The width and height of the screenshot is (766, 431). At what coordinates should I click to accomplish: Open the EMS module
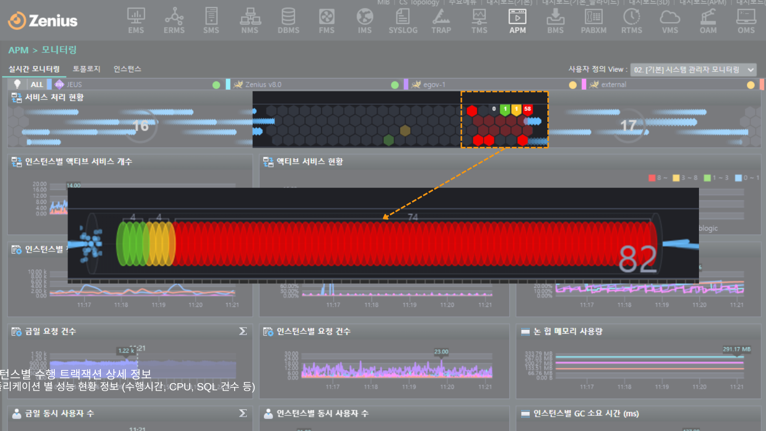136,21
